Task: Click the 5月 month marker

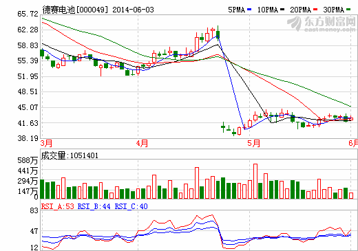Action: click(254, 144)
